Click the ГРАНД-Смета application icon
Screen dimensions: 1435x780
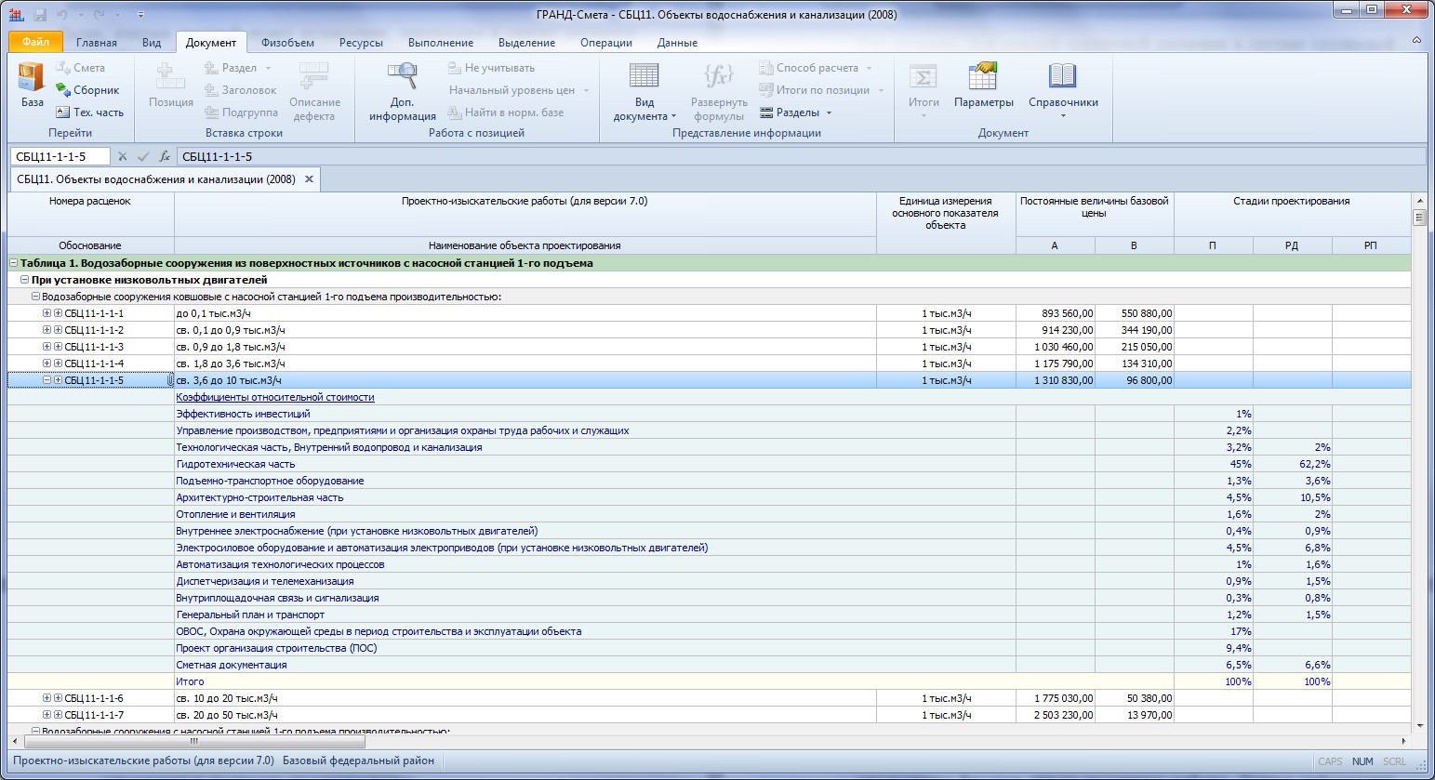pyautogui.click(x=16, y=15)
